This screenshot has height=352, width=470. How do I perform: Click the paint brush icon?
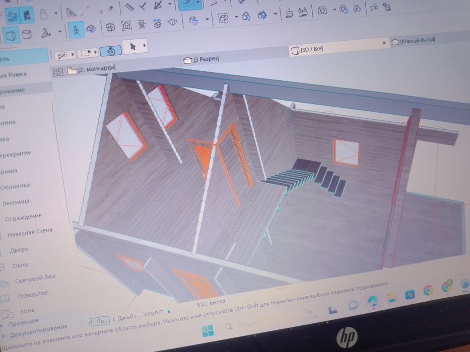tap(289, 13)
